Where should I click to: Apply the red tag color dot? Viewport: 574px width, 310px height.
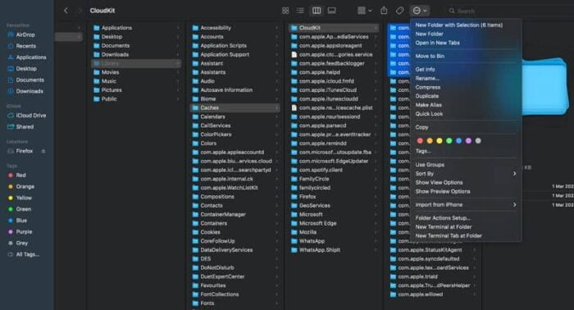(x=420, y=141)
